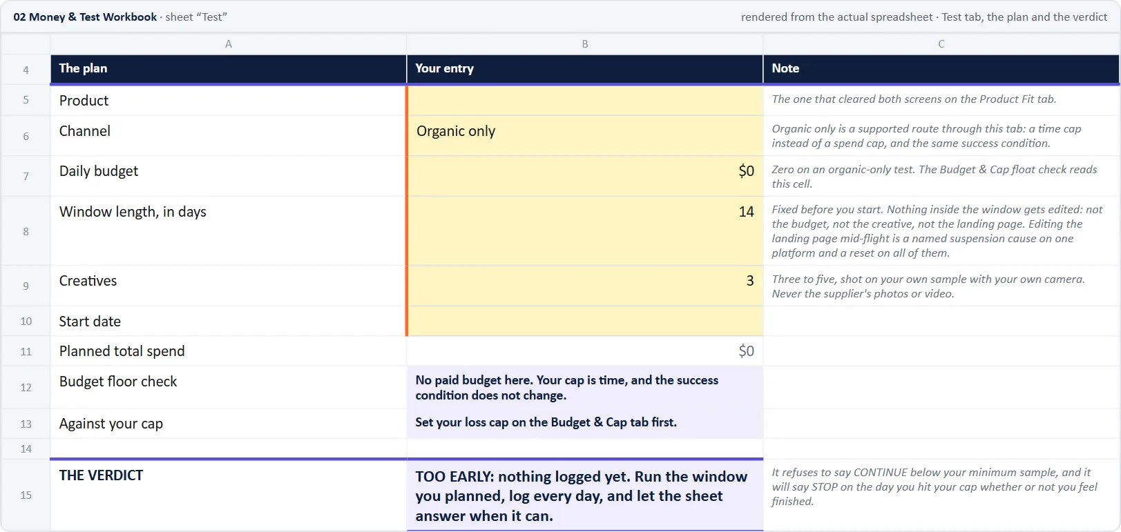Click the 'Start date' label cell
Screen dimensions: 1121x532
(x=229, y=321)
